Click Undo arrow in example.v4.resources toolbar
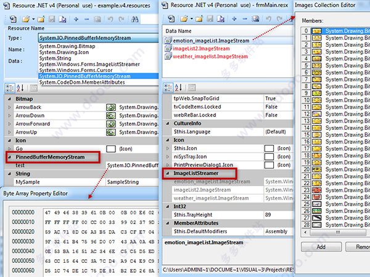The height and width of the screenshot is (277, 370). point(110,19)
